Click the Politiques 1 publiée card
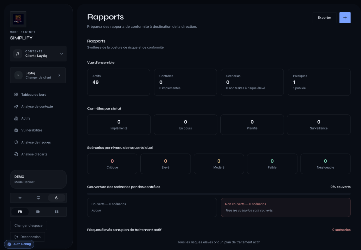This screenshot has width=361, height=250. coord(319,82)
